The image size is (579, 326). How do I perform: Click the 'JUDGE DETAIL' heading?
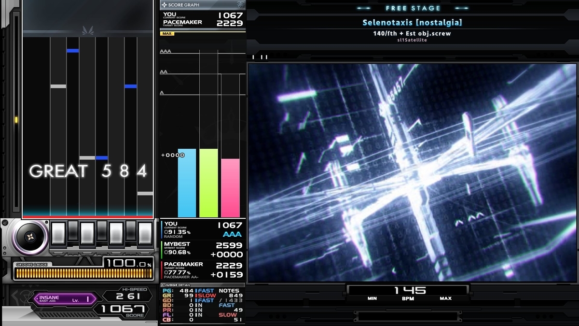tap(177, 285)
